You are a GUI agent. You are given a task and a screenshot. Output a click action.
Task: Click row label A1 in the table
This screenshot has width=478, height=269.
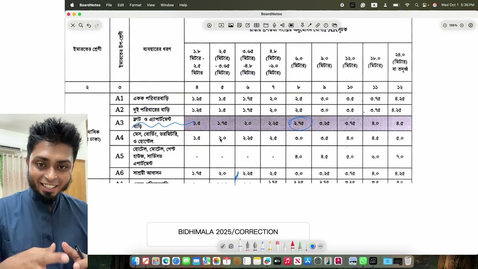coord(119,99)
